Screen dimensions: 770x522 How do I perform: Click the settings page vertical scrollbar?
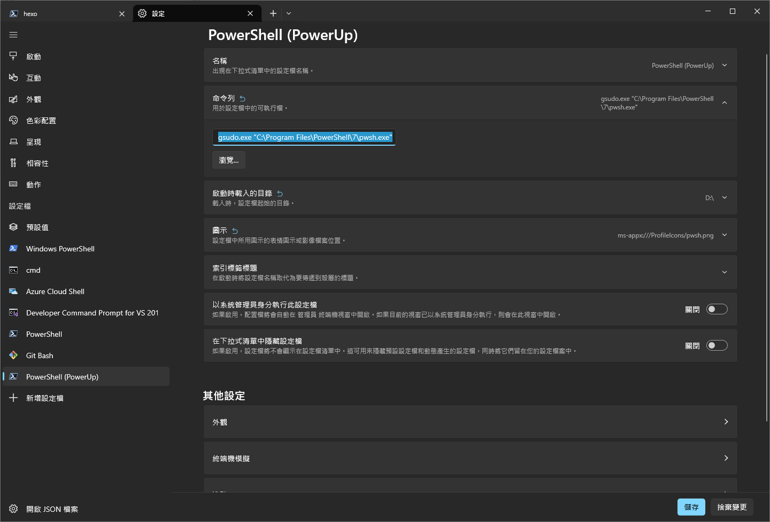coord(767,238)
